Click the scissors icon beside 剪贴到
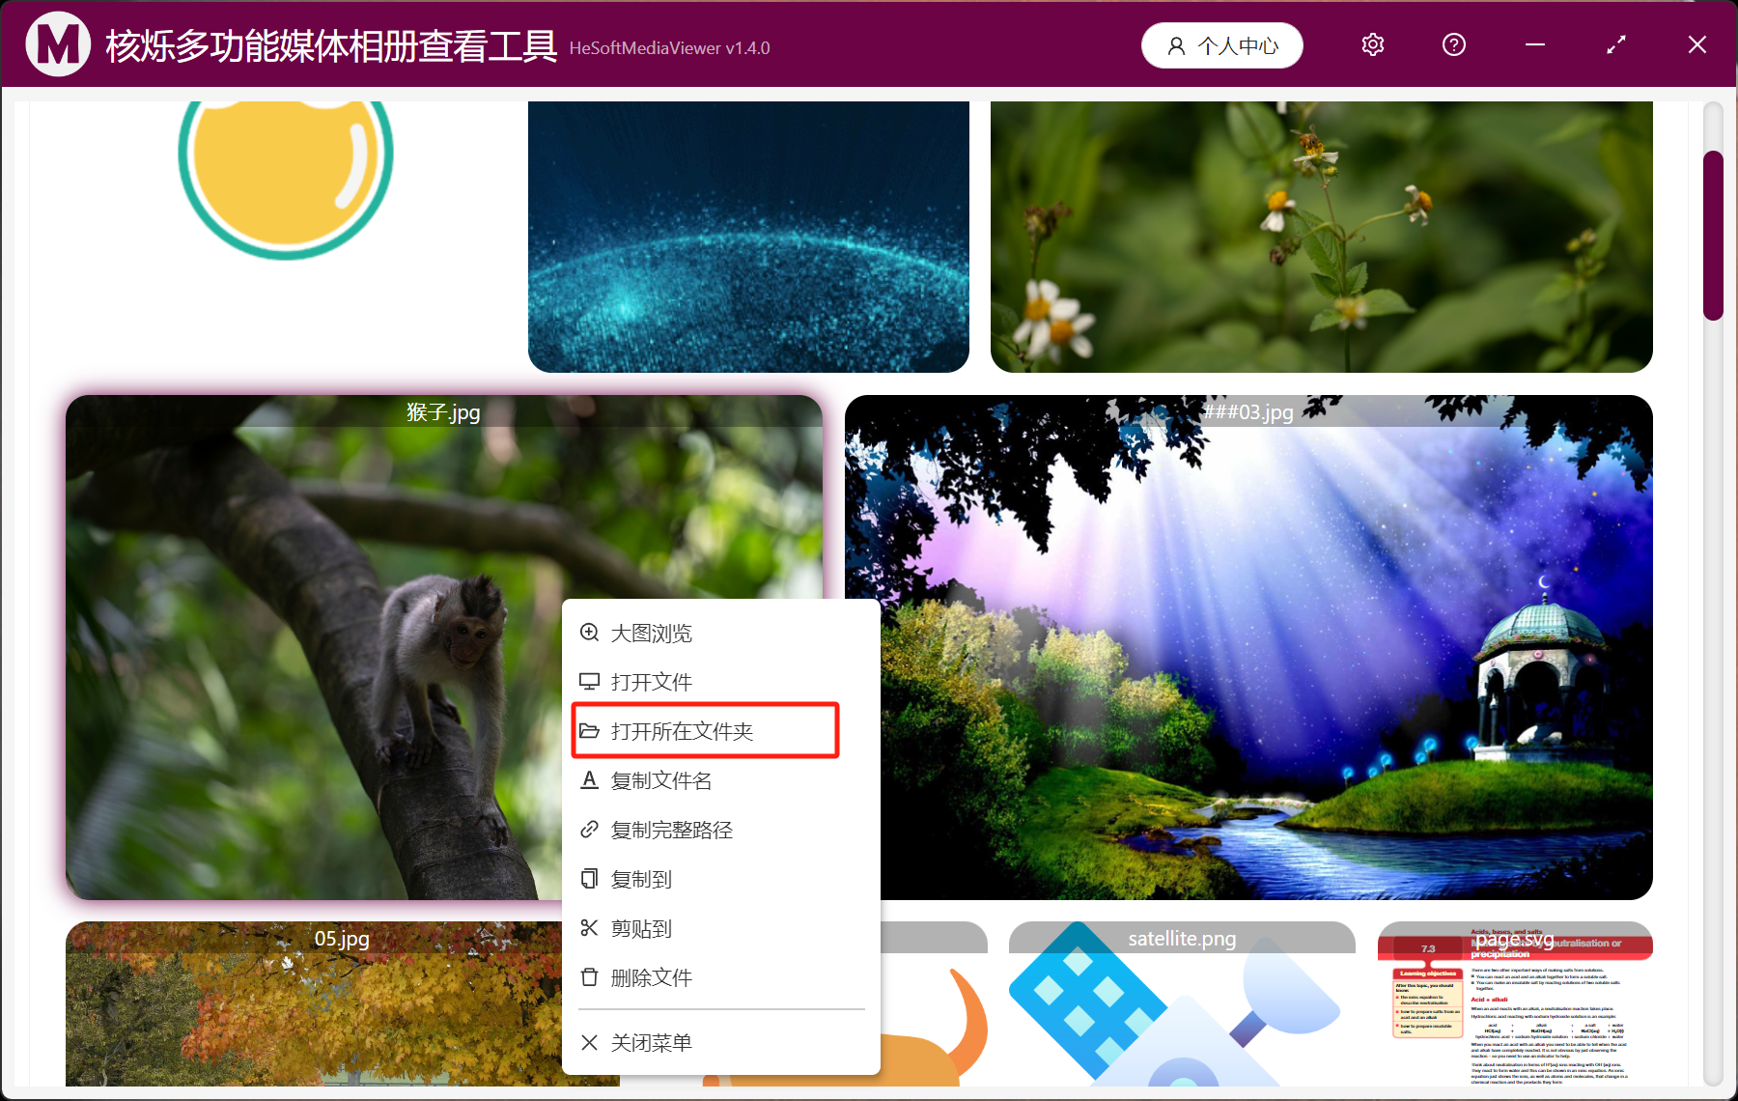Screen dimensions: 1738x1101 pyautogui.click(x=590, y=928)
